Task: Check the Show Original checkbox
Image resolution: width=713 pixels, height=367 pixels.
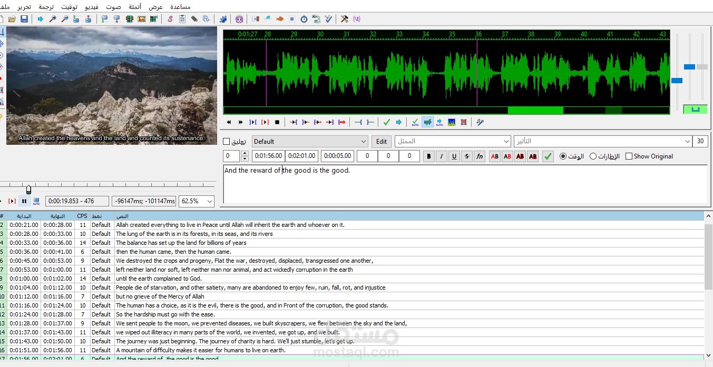Action: (629, 156)
